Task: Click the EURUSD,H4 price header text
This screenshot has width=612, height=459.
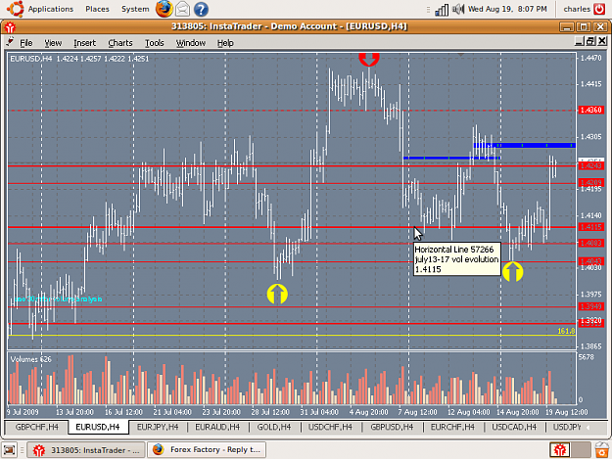Action: [79, 59]
